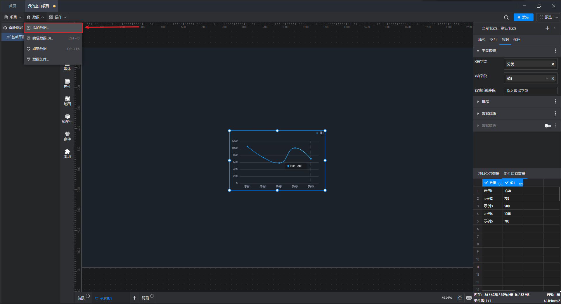Image resolution: width=561 pixels, height=304 pixels.
Task: Click the 预览 preview button
Action: coord(546,17)
